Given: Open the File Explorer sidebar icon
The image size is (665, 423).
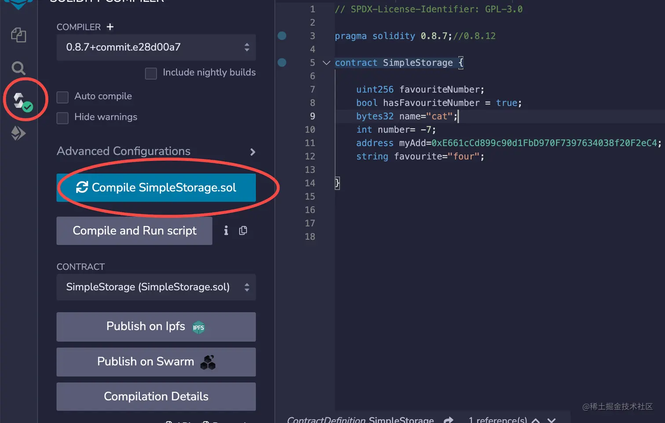Looking at the screenshot, I should click(x=18, y=35).
